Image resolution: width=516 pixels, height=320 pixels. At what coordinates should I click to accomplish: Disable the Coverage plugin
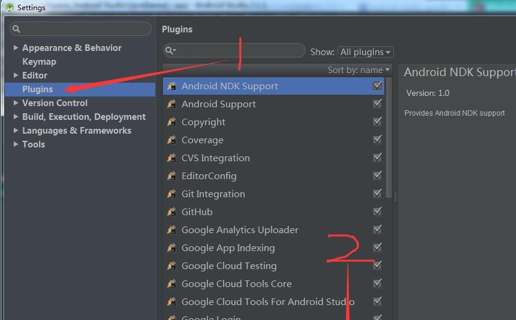pyautogui.click(x=378, y=139)
